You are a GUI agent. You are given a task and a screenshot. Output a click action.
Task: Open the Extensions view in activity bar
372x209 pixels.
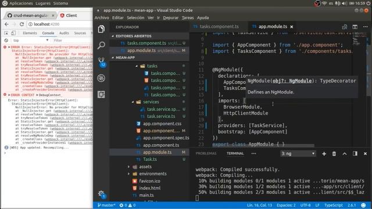click(x=101, y=94)
